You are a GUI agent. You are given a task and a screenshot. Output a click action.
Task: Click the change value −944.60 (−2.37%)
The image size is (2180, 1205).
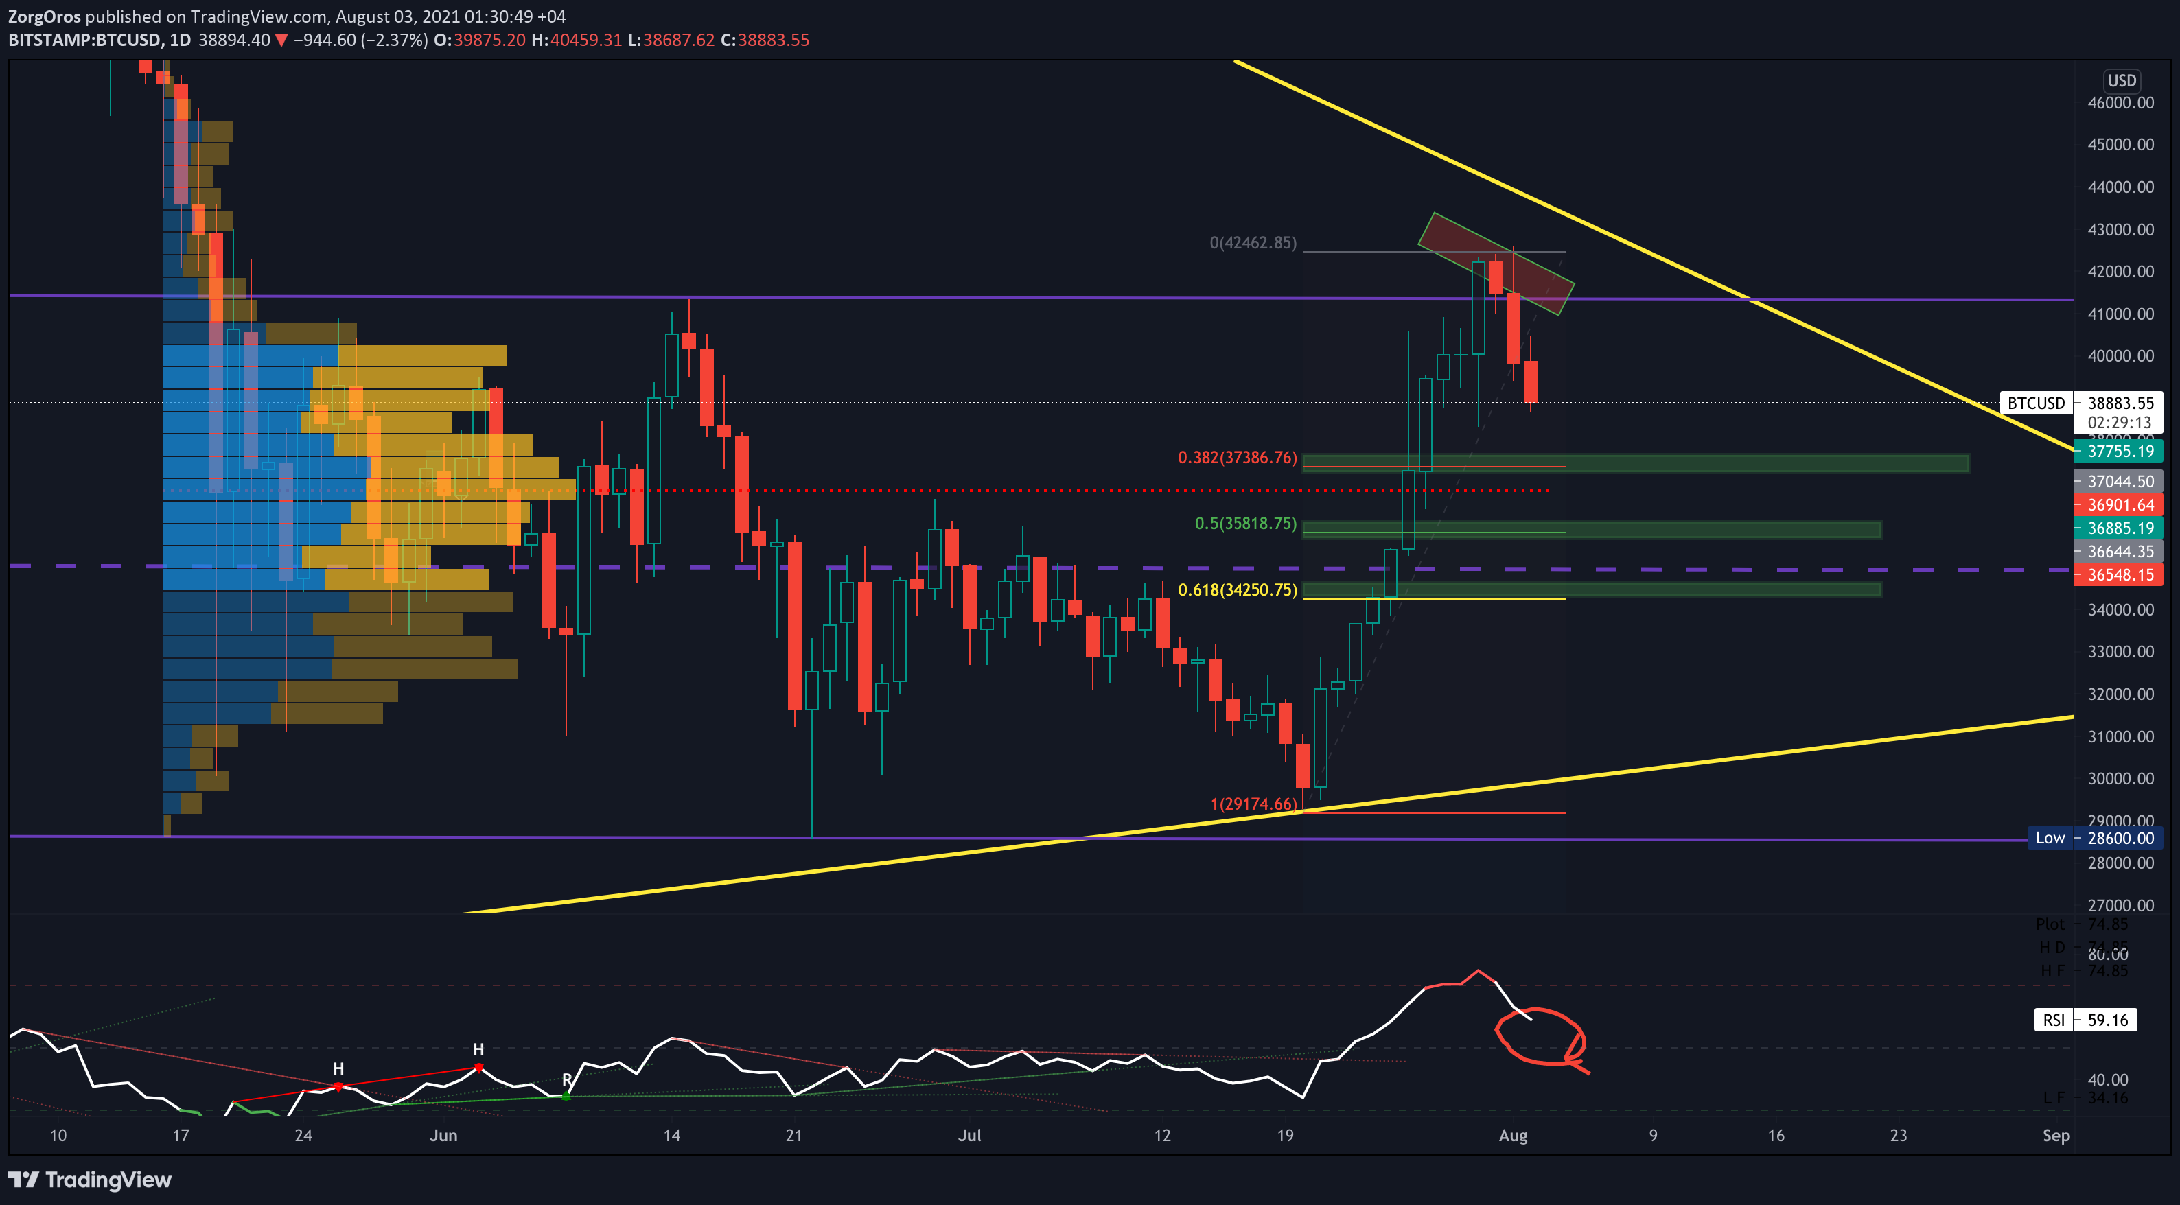(360, 40)
